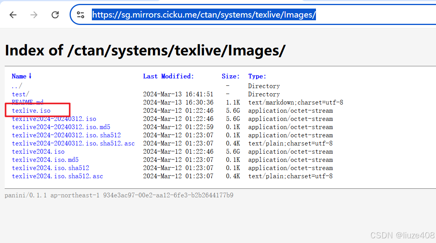Sort listing by Size column

[230, 76]
